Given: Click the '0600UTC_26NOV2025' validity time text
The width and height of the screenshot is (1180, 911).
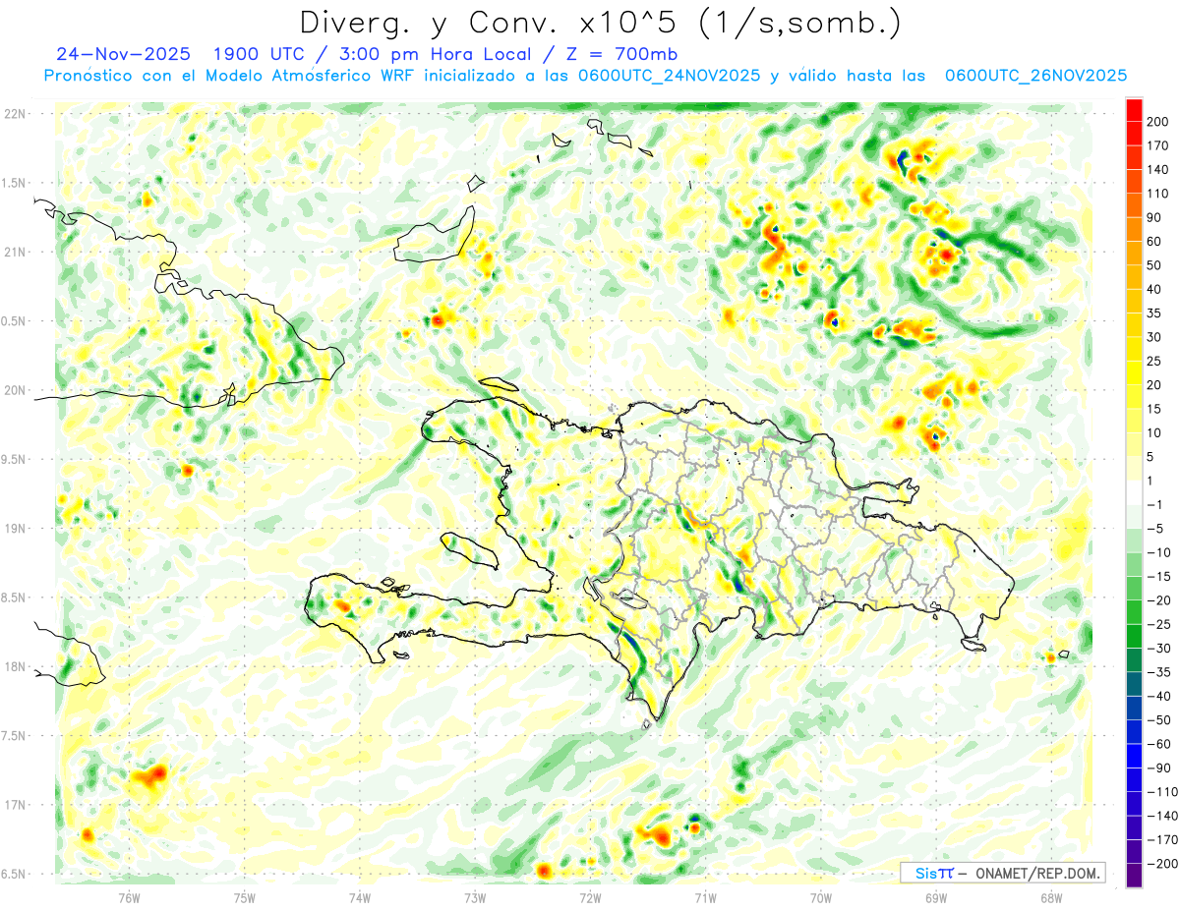Looking at the screenshot, I should tap(1035, 76).
